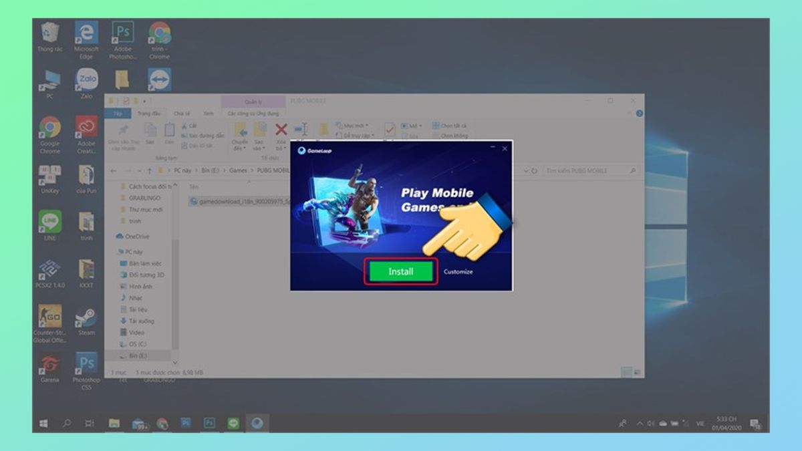This screenshot has height=451, width=802.
Task: Open the Adobe Photoshop desktop shortcut
Action: pos(123,40)
